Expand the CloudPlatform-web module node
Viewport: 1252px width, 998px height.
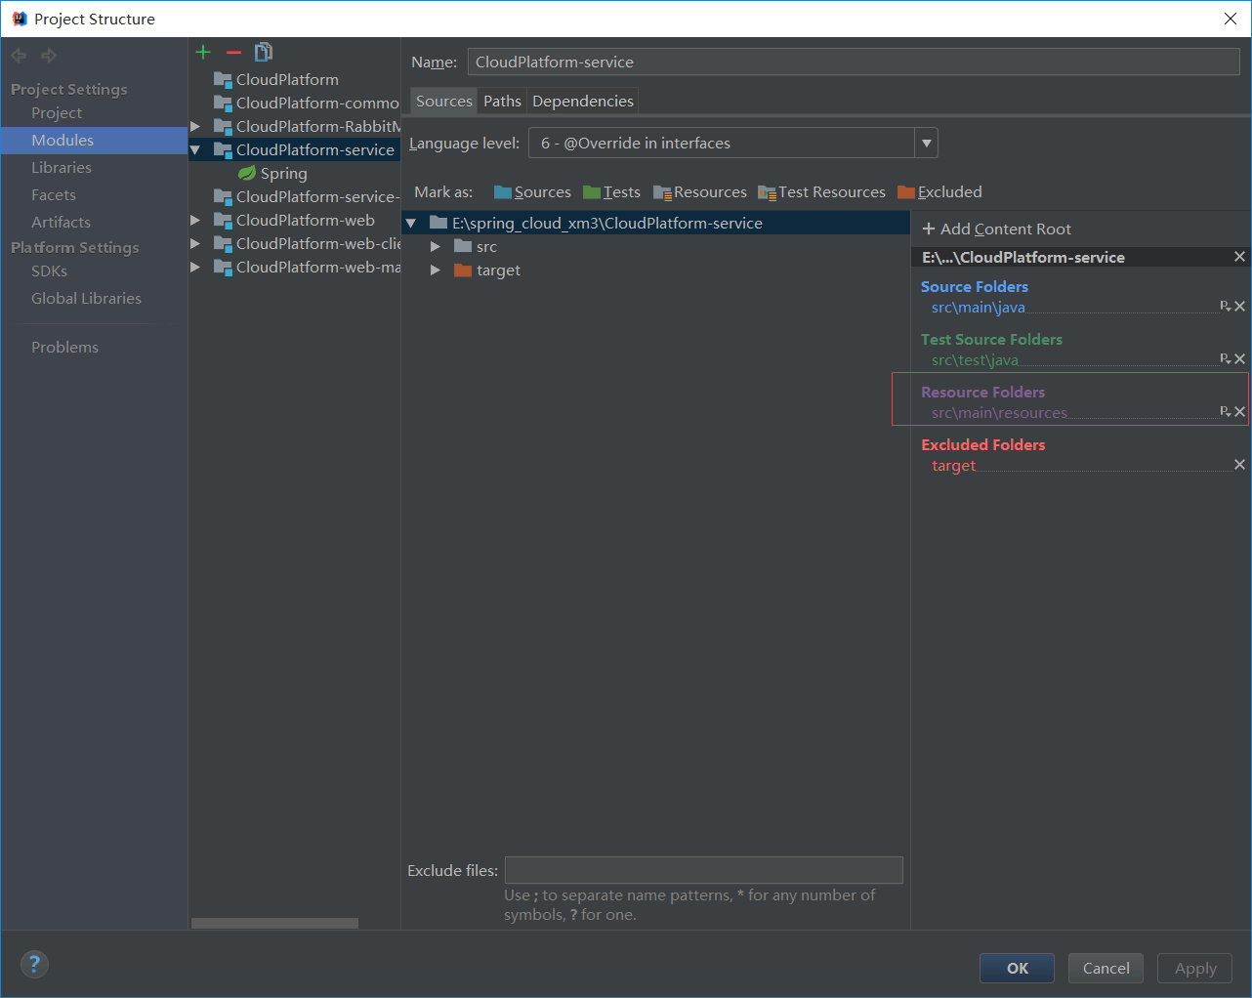[195, 220]
